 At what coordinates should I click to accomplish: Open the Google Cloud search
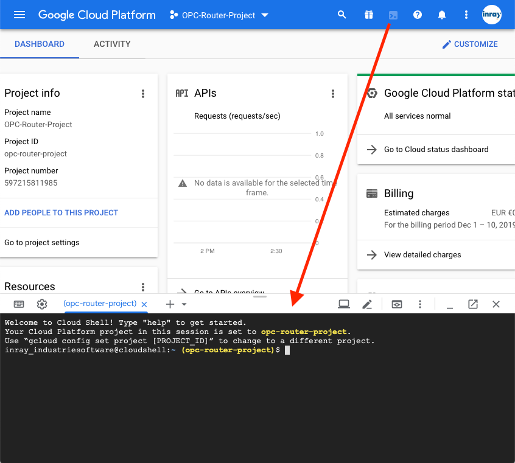point(342,15)
